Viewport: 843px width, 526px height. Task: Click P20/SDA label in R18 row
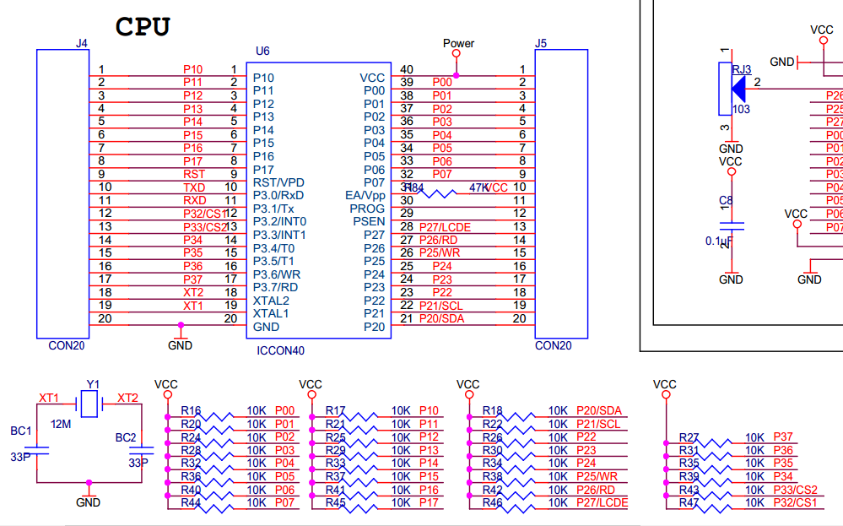pyautogui.click(x=599, y=411)
